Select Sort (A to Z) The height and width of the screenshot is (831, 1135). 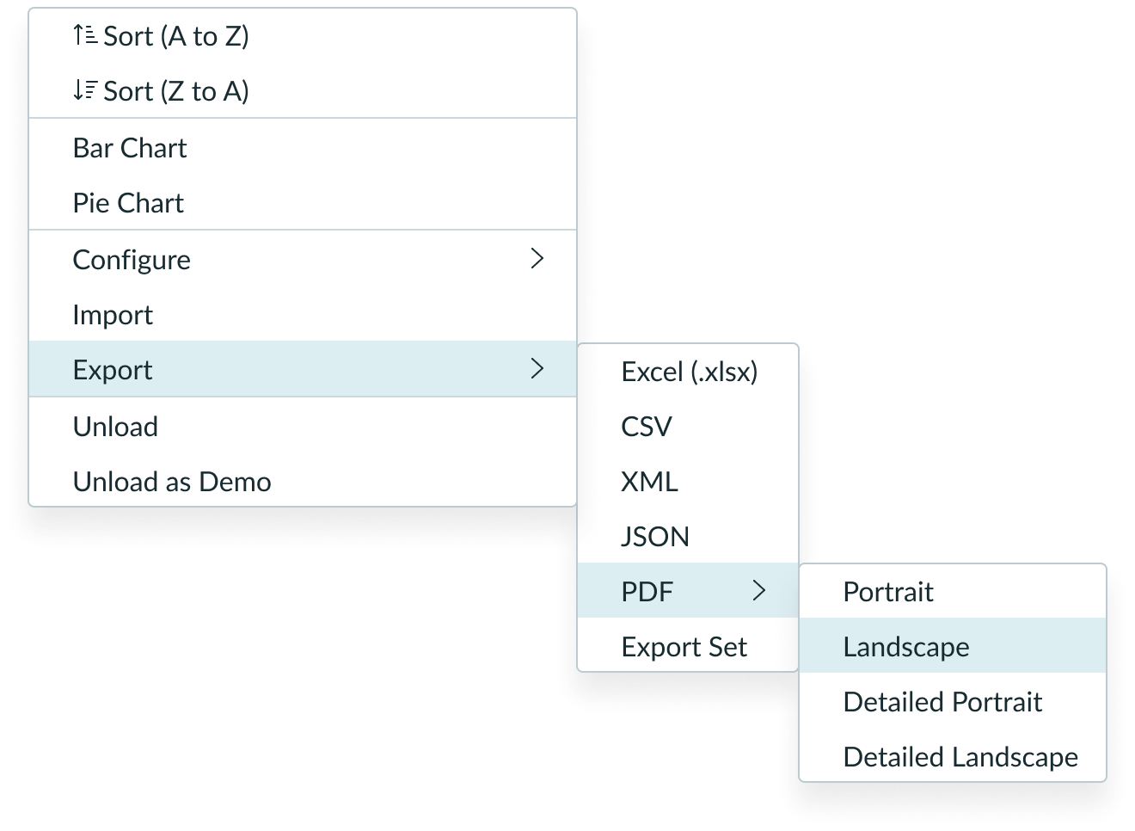[176, 35]
